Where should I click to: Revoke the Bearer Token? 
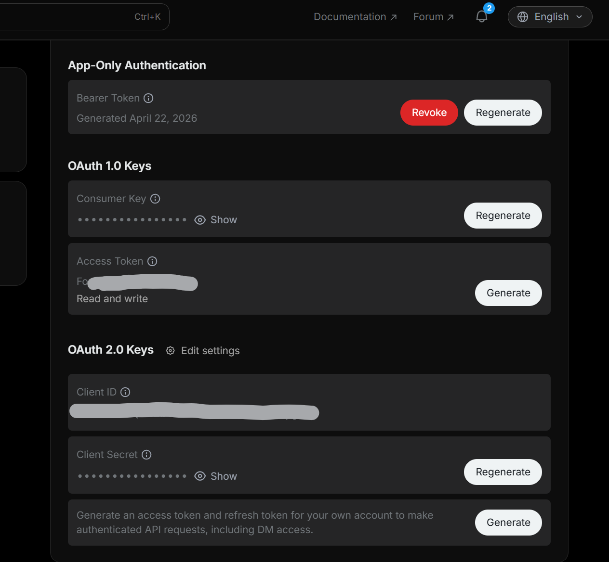coord(429,113)
